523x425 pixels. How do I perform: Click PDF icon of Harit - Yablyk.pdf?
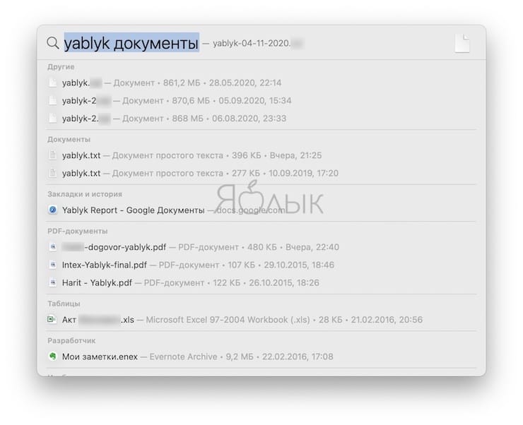tap(53, 282)
